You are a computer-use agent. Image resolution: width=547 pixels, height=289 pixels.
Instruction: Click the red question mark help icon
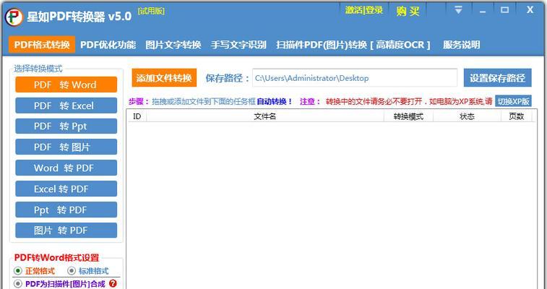[x=112, y=283]
